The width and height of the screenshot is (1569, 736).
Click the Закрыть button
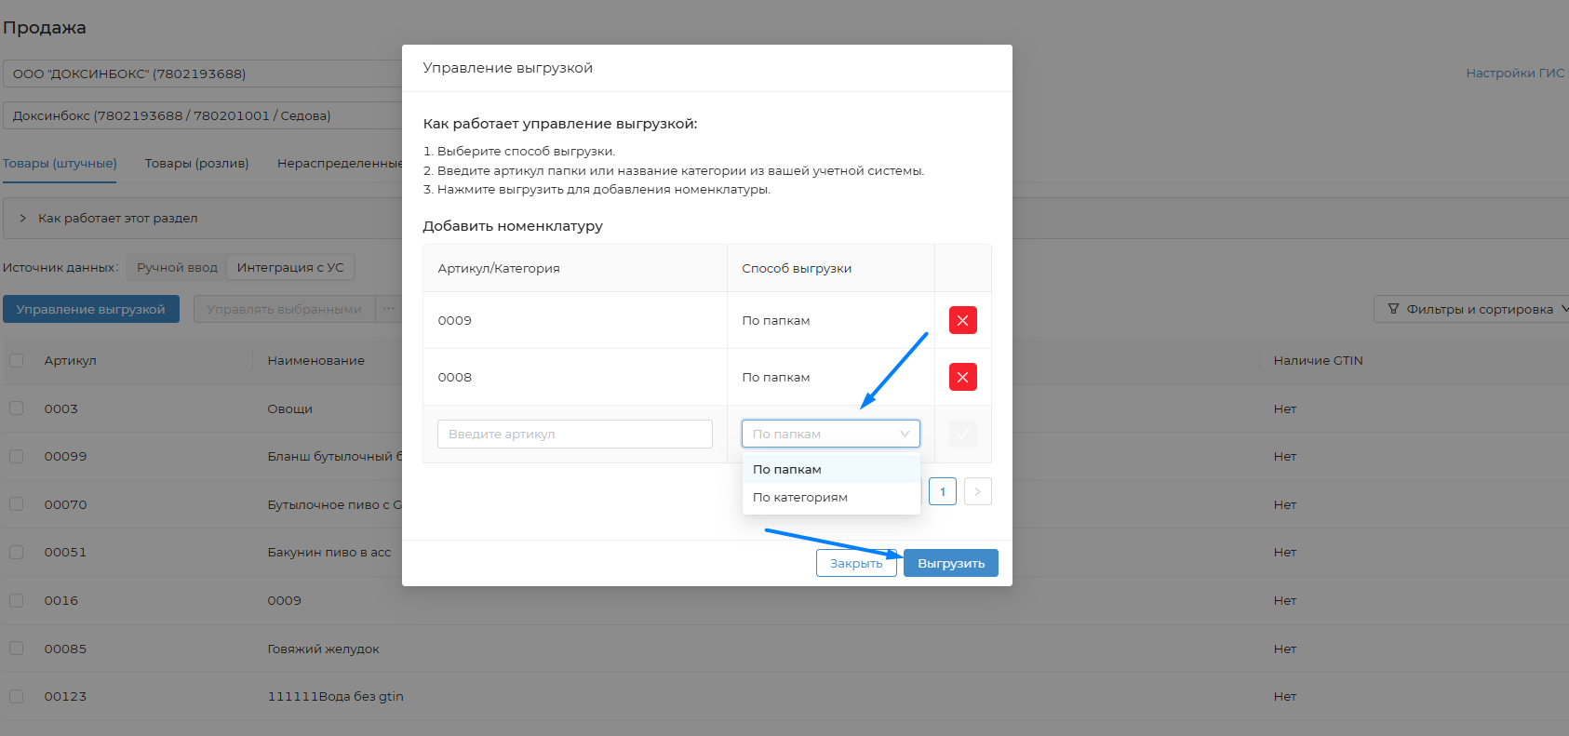point(855,563)
